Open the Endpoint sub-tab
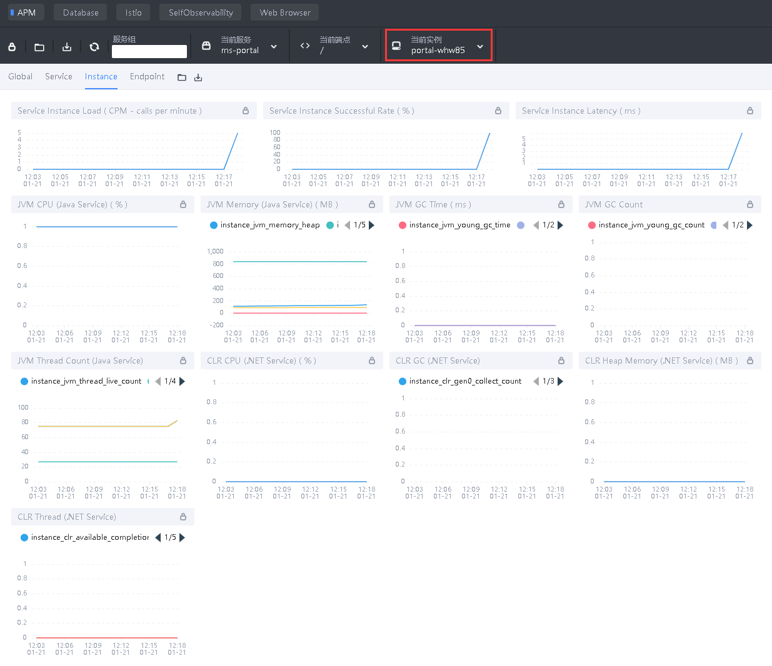Viewport: 772px width, 666px height. (148, 76)
